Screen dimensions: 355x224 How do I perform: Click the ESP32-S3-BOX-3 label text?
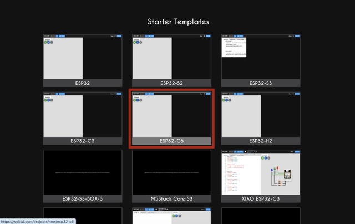[x=83, y=198]
